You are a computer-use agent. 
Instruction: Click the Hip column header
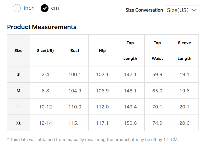(x=102, y=51)
